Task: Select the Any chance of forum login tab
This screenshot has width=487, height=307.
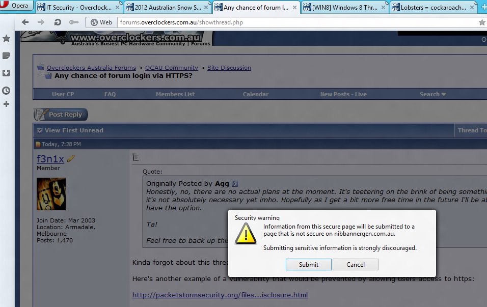Action: (x=256, y=8)
